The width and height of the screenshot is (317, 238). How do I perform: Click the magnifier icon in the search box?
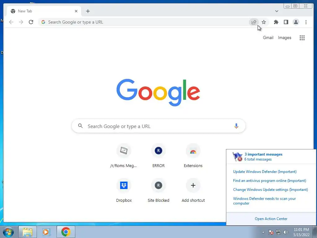pyautogui.click(x=80, y=126)
